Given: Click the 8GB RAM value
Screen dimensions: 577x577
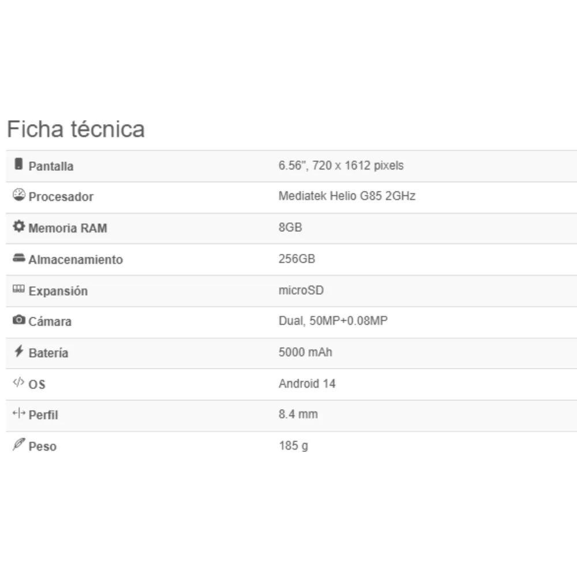Looking at the screenshot, I should (x=290, y=227).
